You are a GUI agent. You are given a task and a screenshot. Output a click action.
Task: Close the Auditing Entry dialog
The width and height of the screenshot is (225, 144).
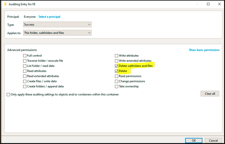click(x=219, y=4)
